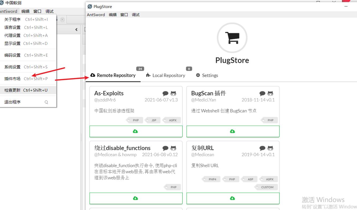The height and width of the screenshot is (210, 357).
Task: Switch to Local Repository tab
Action: [x=166, y=75]
